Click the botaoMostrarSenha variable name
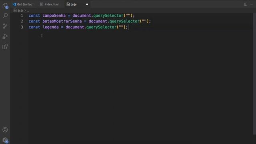 pyautogui.click(x=62, y=21)
